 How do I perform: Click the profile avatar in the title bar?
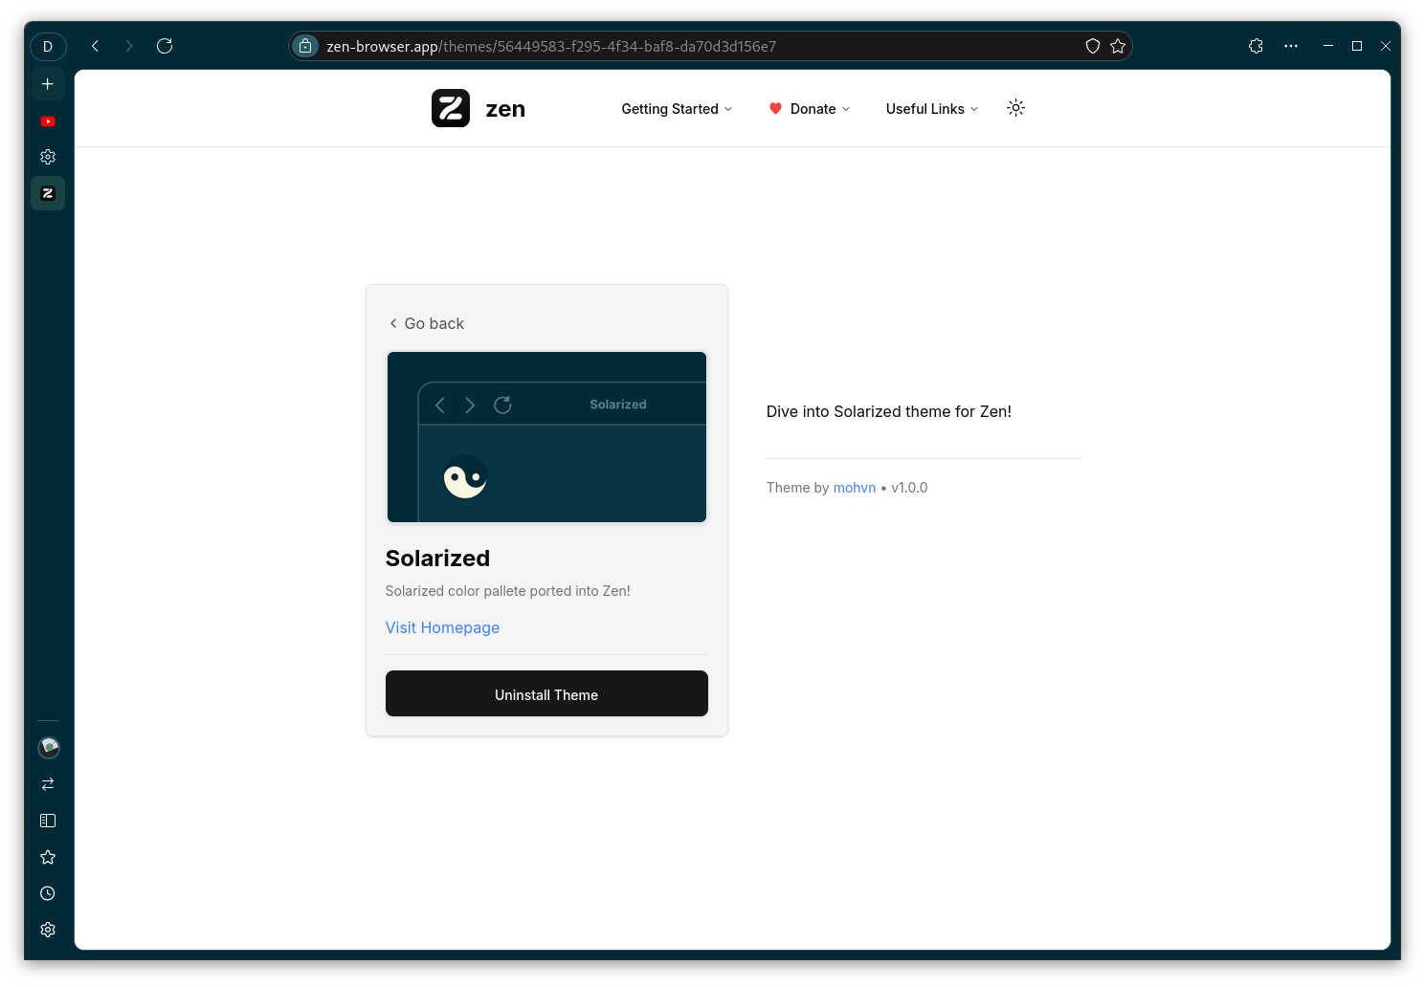pyautogui.click(x=48, y=46)
